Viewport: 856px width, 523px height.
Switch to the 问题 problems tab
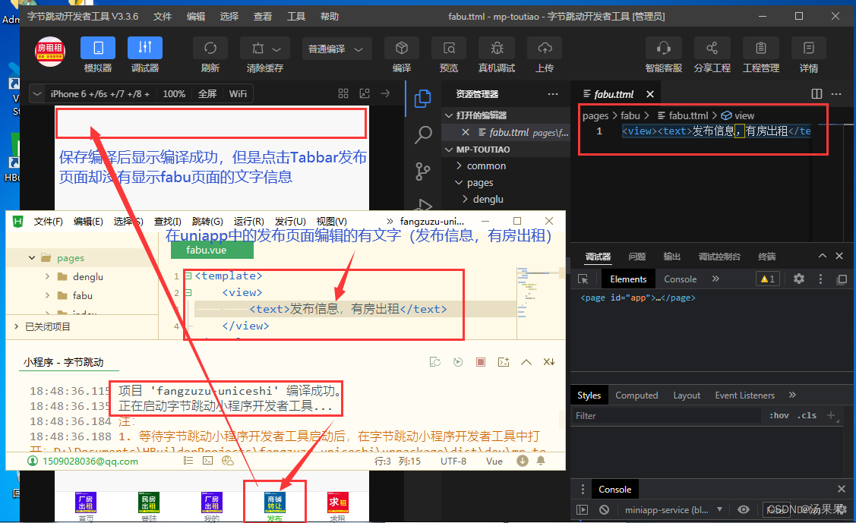(x=636, y=257)
